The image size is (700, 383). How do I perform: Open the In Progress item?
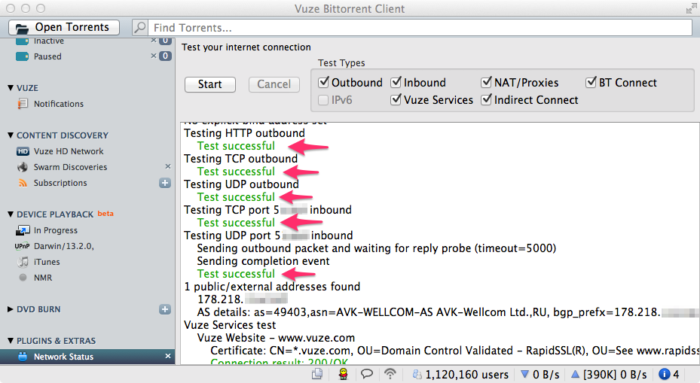coord(55,230)
